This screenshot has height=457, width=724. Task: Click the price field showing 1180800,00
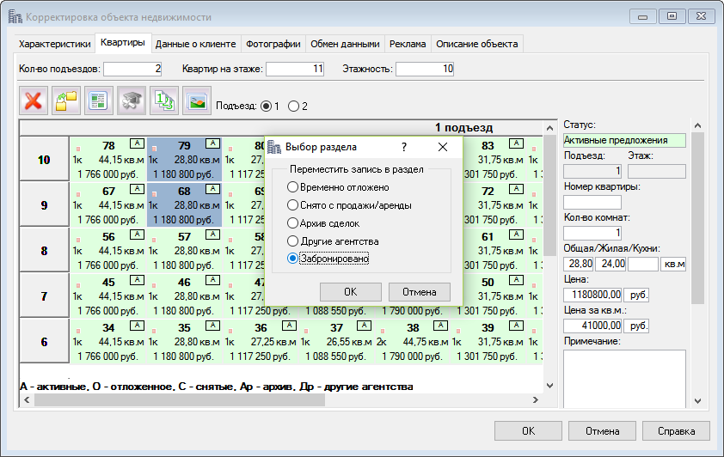[592, 295]
